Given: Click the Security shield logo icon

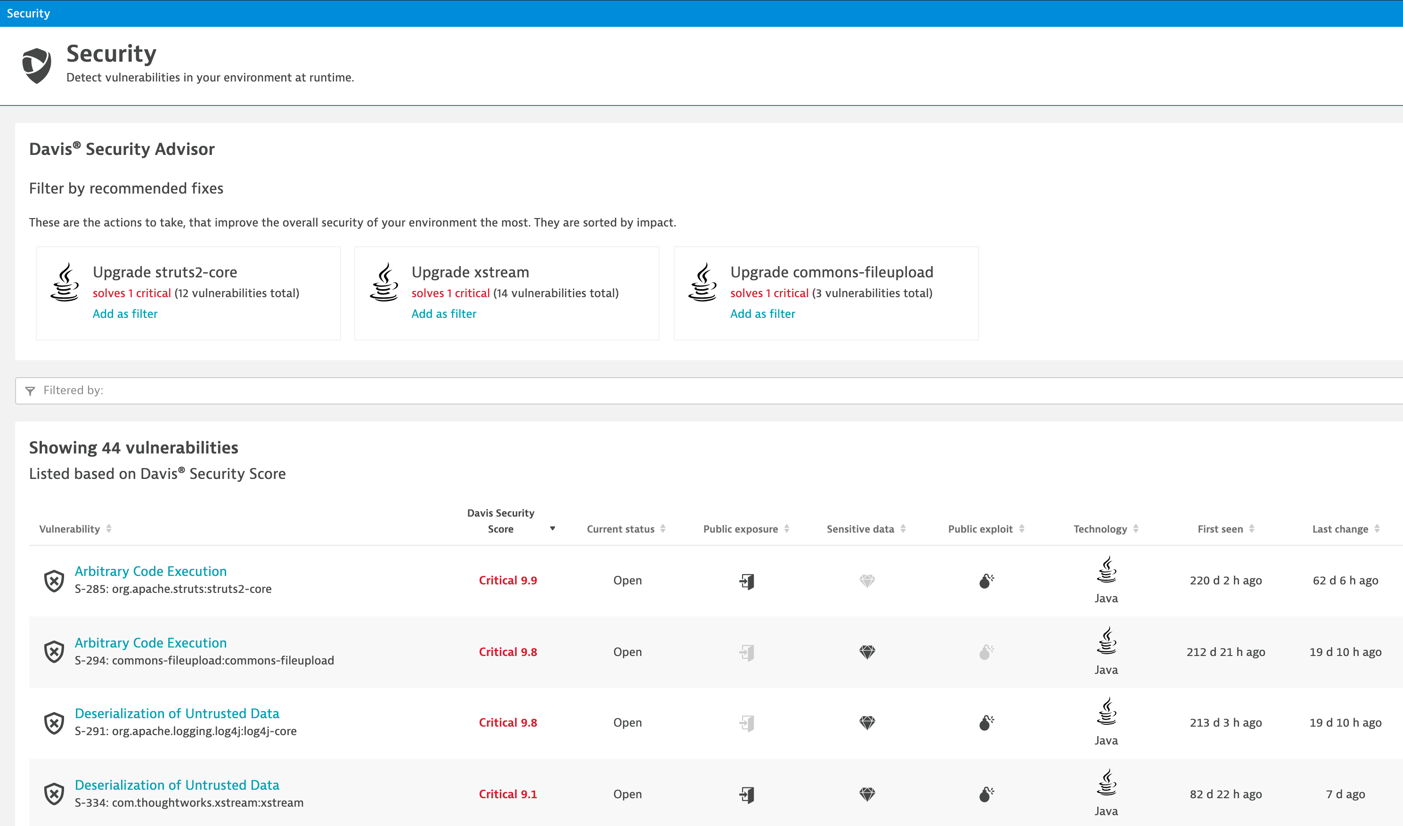Looking at the screenshot, I should click(37, 65).
